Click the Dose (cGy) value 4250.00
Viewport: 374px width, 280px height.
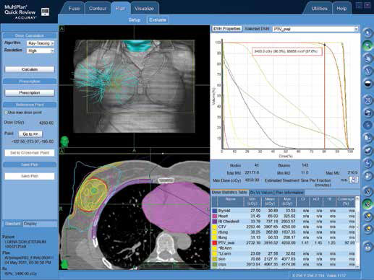(46, 123)
